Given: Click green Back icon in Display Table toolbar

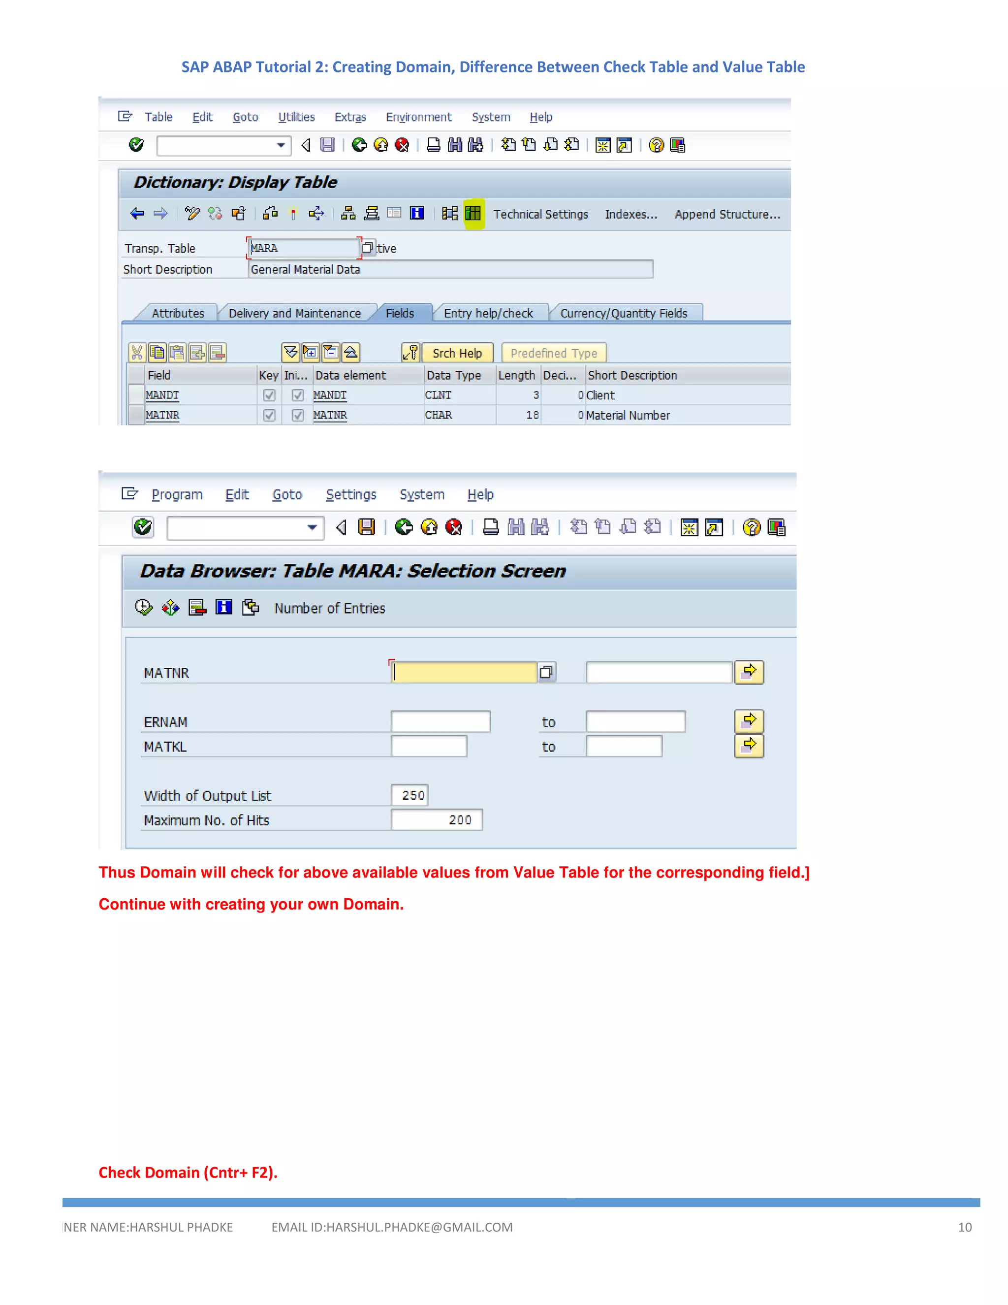Looking at the screenshot, I should pyautogui.click(x=359, y=145).
